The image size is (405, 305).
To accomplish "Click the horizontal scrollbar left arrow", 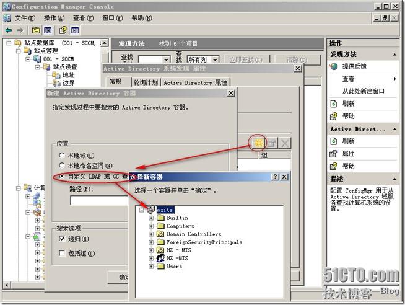I will click(x=7, y=285).
